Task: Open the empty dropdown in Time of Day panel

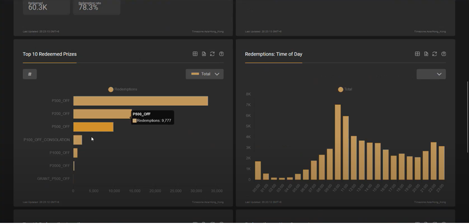Action: coord(431,74)
